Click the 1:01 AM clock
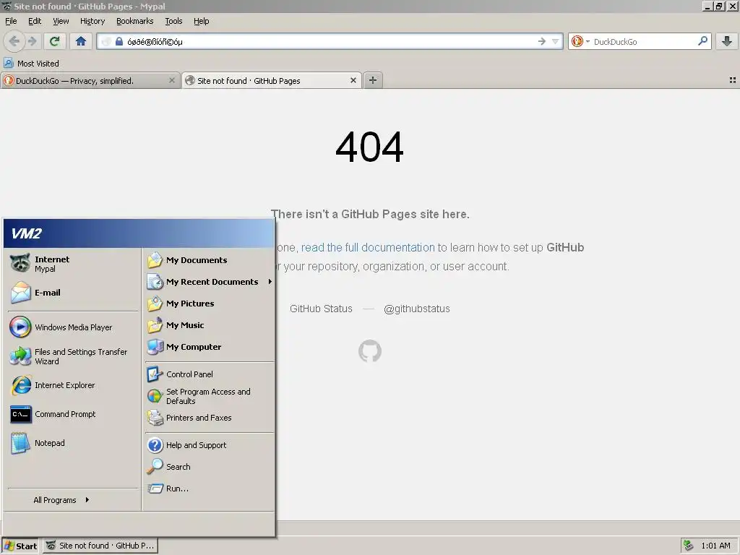This screenshot has width=740, height=555. point(715,546)
